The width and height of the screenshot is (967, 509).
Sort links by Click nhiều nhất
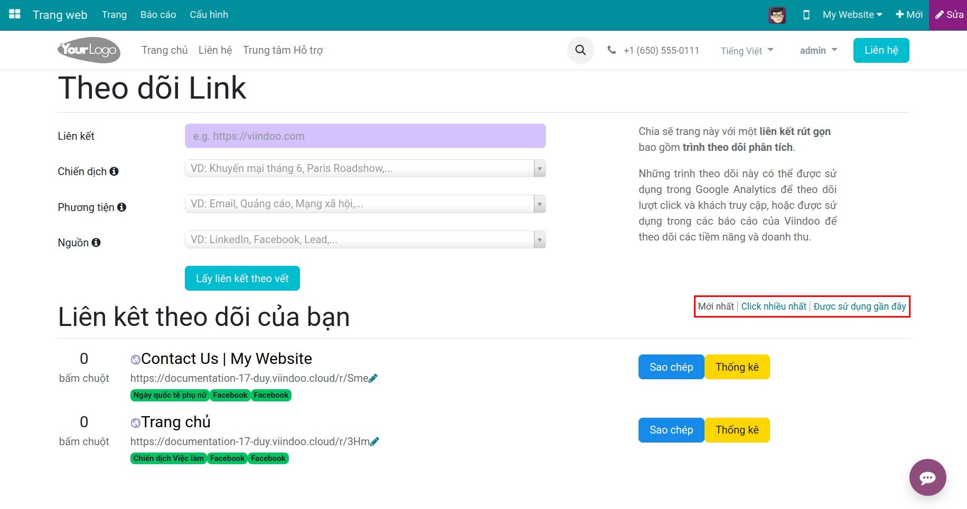tap(774, 306)
